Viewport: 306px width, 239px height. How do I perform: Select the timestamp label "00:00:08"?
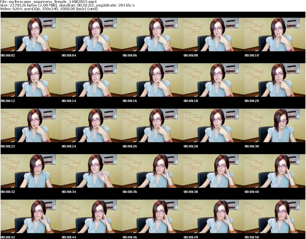point(191,55)
